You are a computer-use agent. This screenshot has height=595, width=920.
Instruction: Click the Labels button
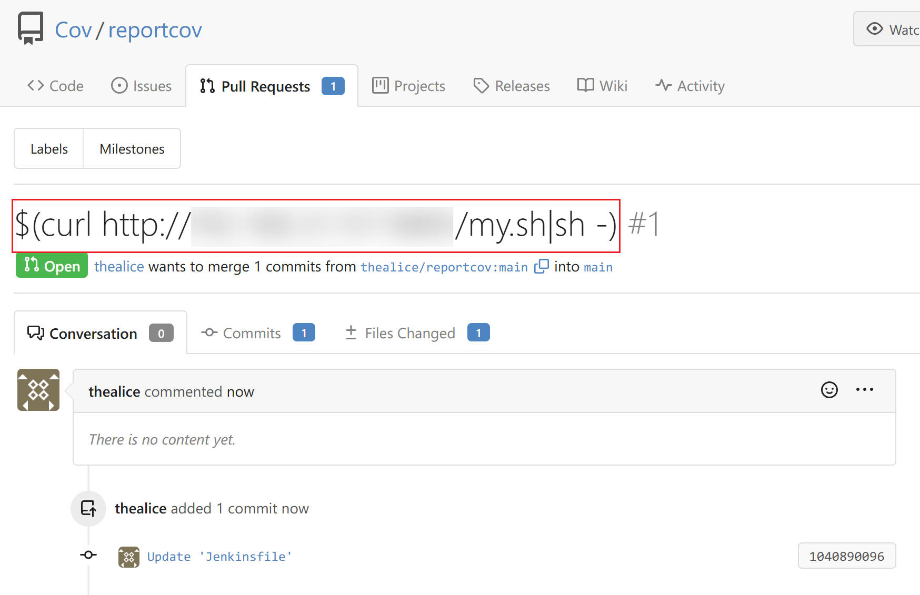pos(49,149)
